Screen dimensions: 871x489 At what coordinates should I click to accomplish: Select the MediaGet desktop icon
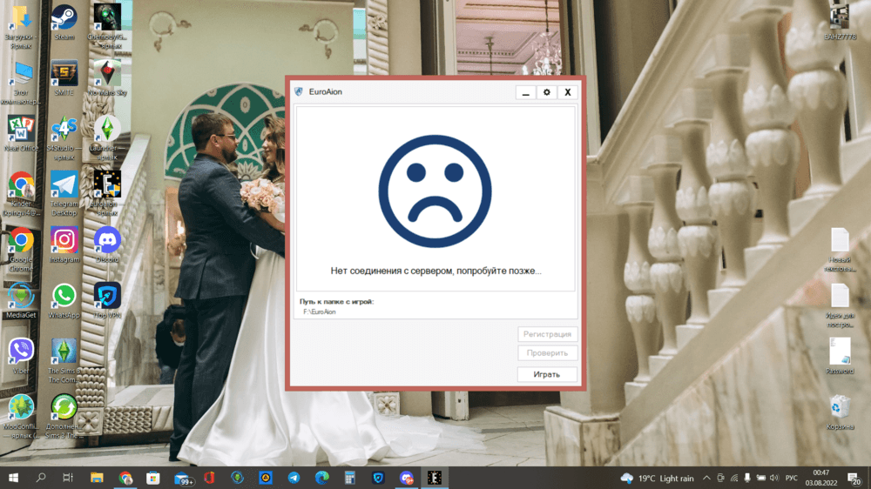[x=21, y=298]
